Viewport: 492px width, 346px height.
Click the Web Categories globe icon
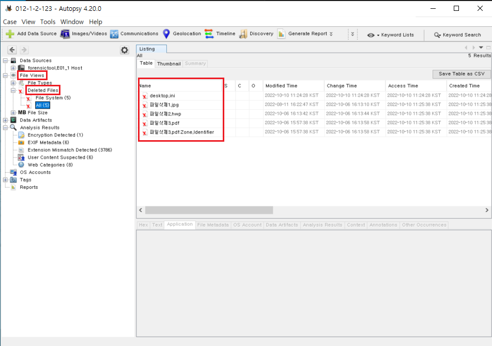point(21,165)
